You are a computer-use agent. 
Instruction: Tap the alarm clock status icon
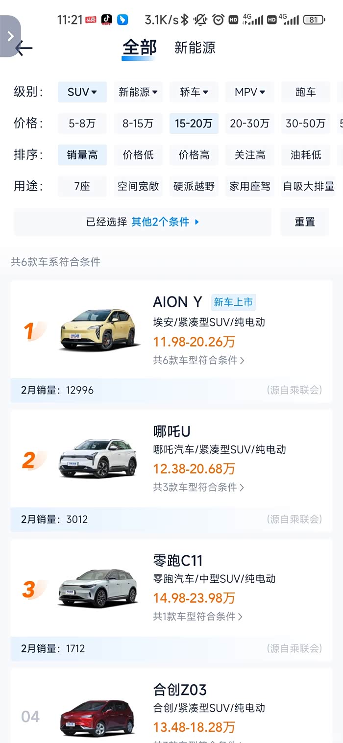218,20
